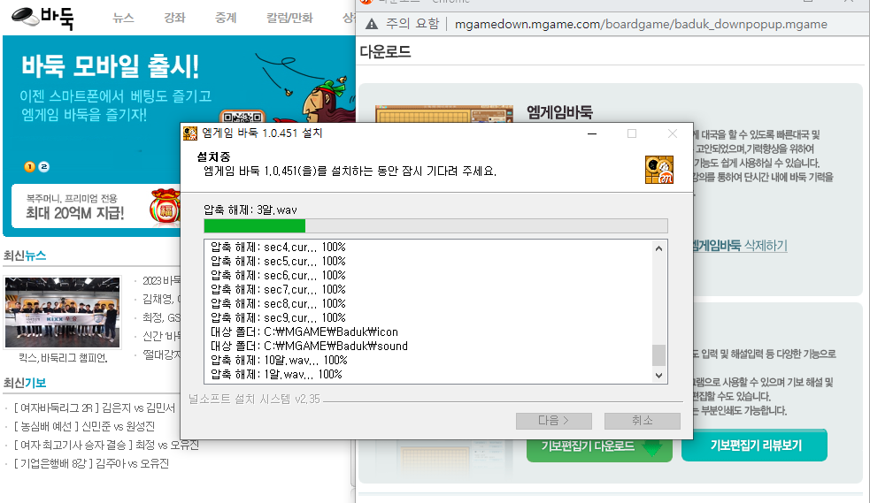Click the security warning icon in the Chrome address bar
This screenshot has width=870, height=503.
pyautogui.click(x=372, y=24)
